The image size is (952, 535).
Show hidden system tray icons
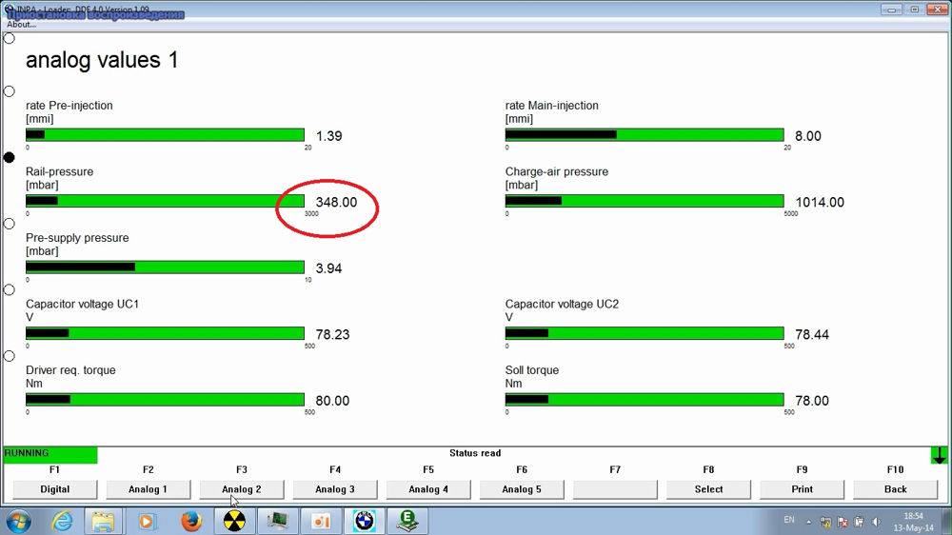pos(809,522)
